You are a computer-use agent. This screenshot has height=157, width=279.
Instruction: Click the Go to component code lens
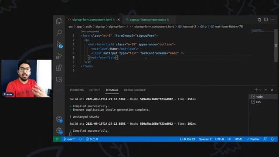click(90, 31)
